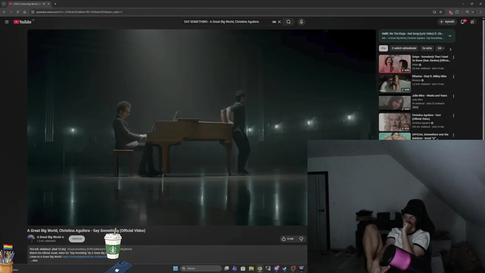485x273 pixels.
Task: Open Discord from the taskbar
Action: pyautogui.click(x=276, y=268)
